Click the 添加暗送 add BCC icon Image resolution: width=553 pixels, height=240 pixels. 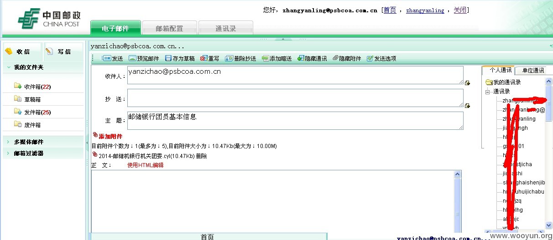click(x=265, y=58)
